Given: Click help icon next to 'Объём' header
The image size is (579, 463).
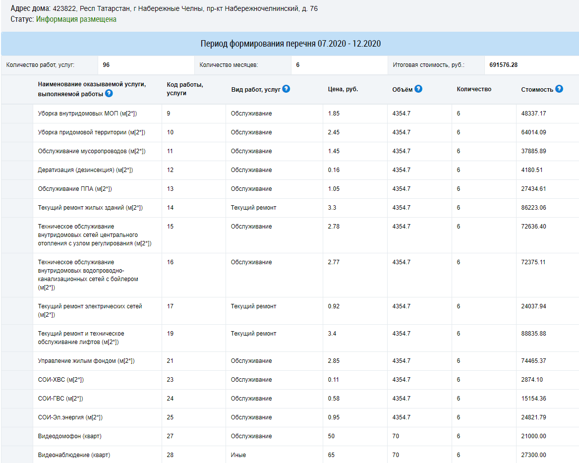Looking at the screenshot, I should [418, 89].
